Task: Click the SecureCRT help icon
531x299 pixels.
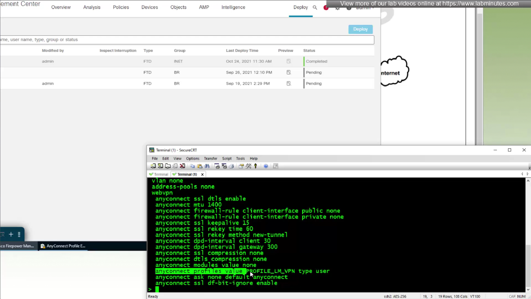Action: tap(266, 166)
